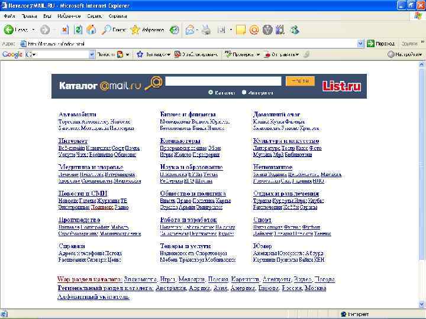Viewport: 426px width, 319px height.
Task: Click Send-to icon in Google toolbar
Action: pyautogui.click(x=267, y=54)
